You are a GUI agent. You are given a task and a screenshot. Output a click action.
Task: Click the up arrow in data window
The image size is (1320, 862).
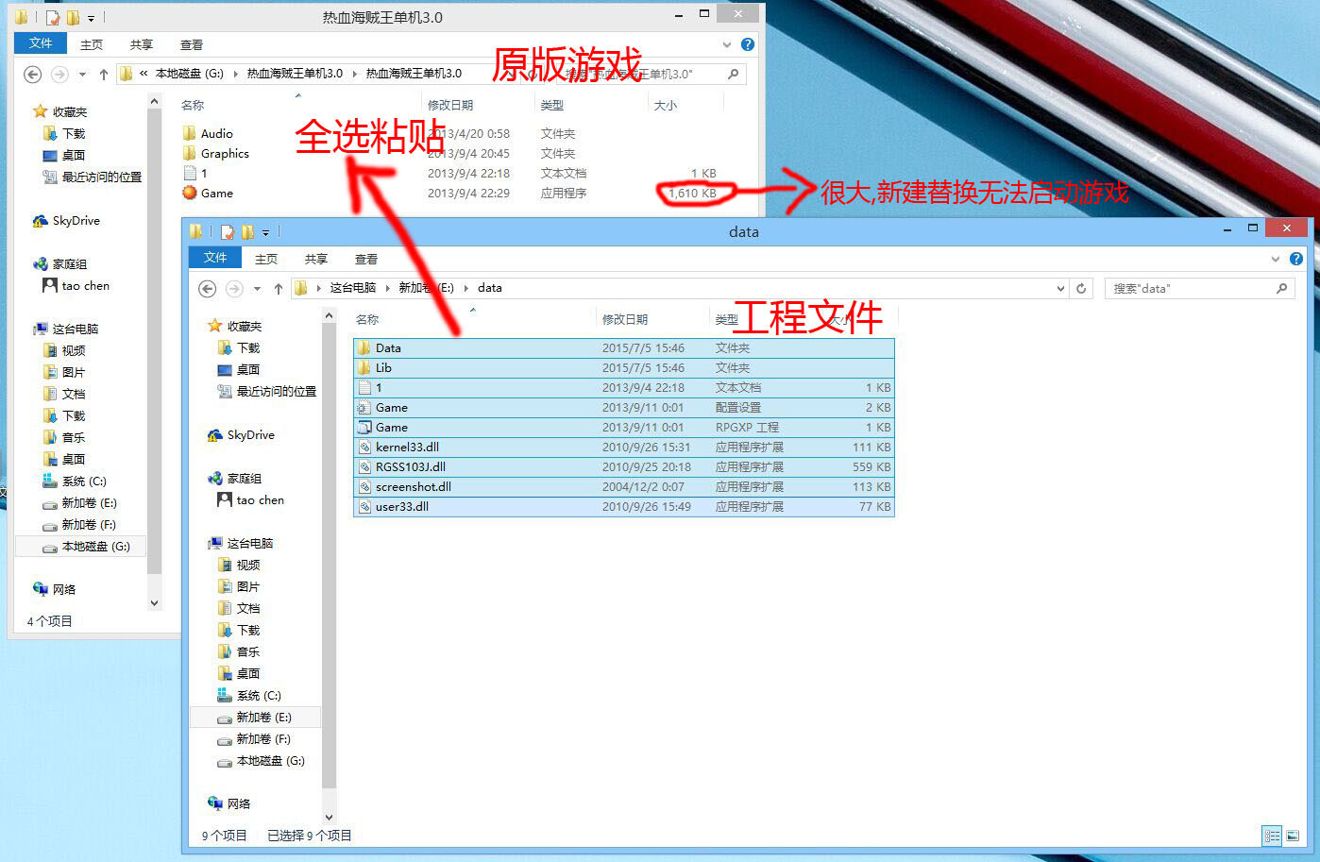(279, 288)
